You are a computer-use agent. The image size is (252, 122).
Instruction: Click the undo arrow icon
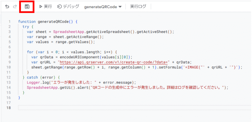coord(7,7)
